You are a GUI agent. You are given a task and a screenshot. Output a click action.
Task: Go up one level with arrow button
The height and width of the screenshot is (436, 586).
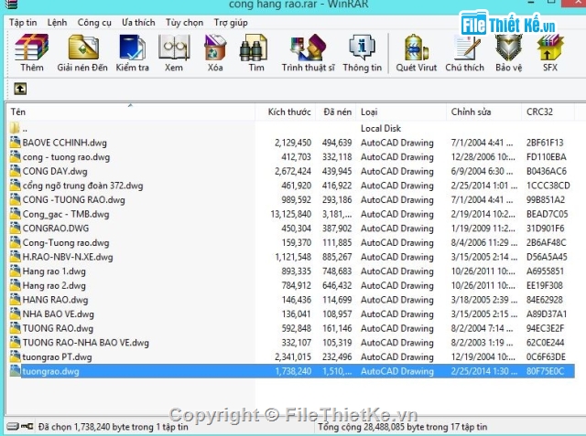(x=20, y=89)
